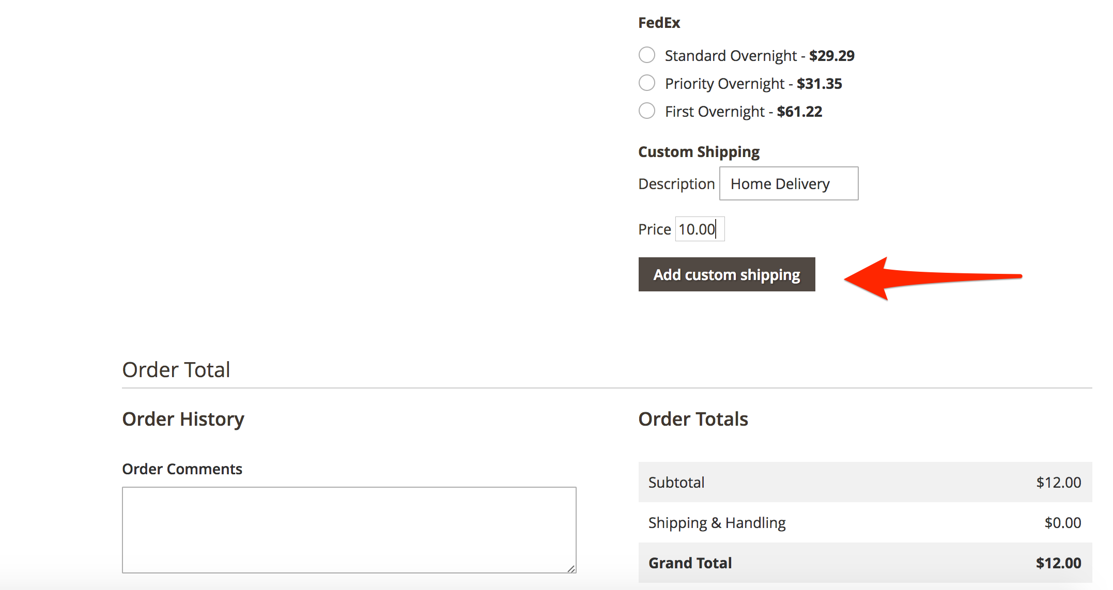This screenshot has width=1113, height=590.
Task: Click the Order Totals heading
Action: pyautogui.click(x=693, y=419)
